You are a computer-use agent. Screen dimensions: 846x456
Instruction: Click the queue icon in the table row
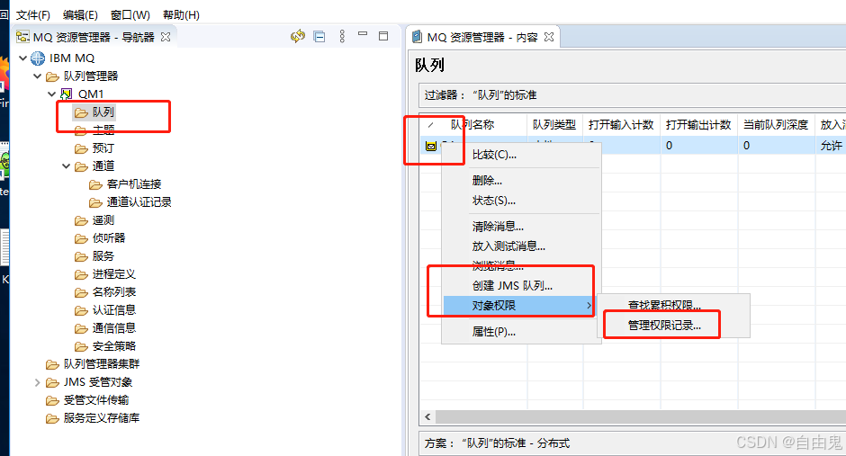pos(430,146)
